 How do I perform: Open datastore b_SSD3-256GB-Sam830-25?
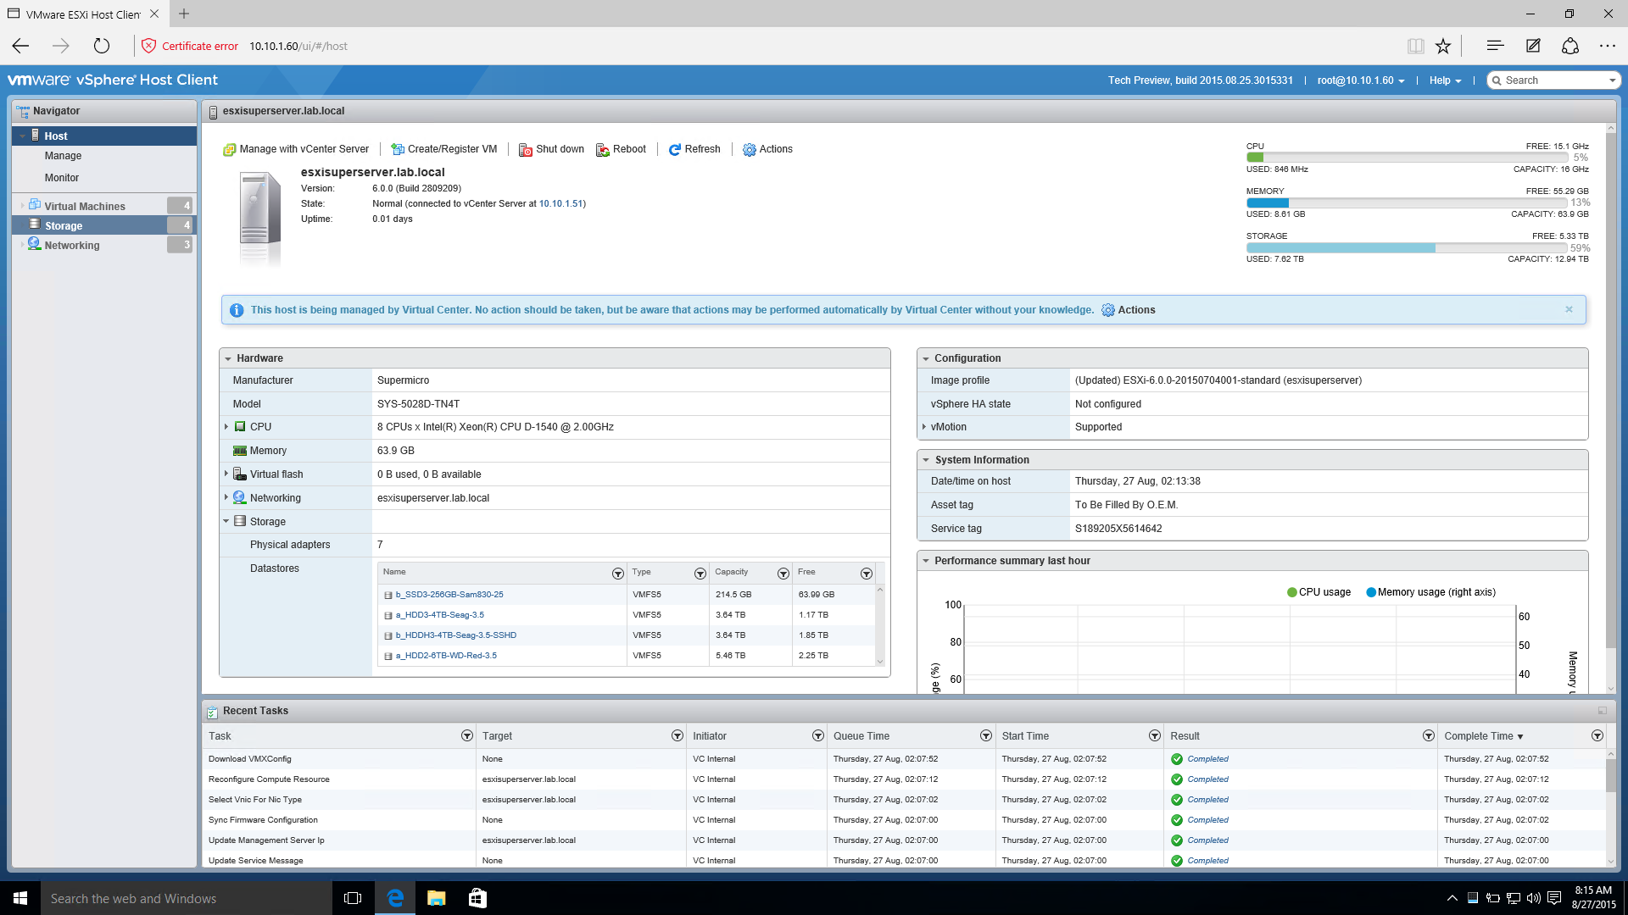(x=449, y=595)
